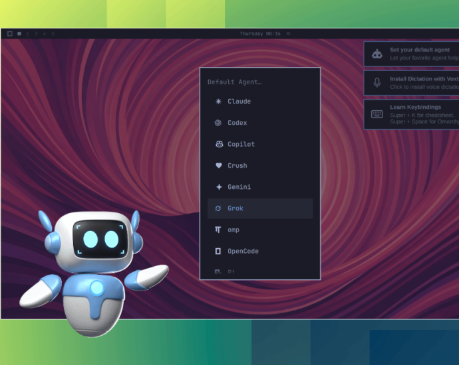Image resolution: width=459 pixels, height=365 pixels.
Task: Switch to workspace 2 in top bar
Action: 27,34
